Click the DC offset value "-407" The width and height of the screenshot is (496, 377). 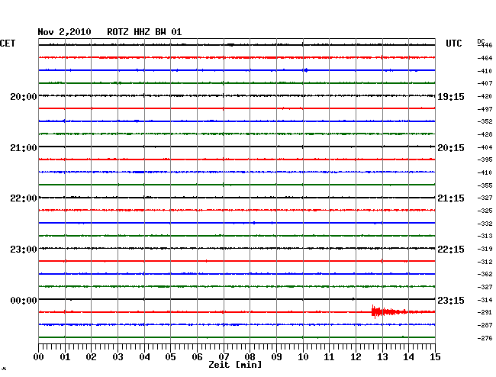click(x=485, y=83)
